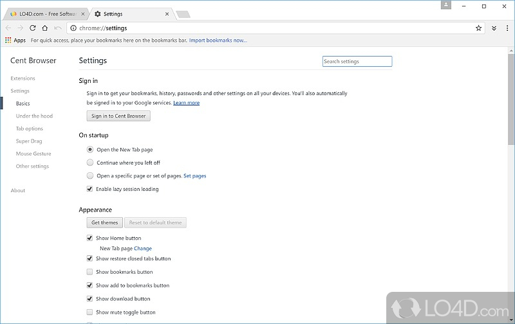The width and height of the screenshot is (515, 324).
Task: Toggle Show Home button checkbox
Action: [x=89, y=238]
